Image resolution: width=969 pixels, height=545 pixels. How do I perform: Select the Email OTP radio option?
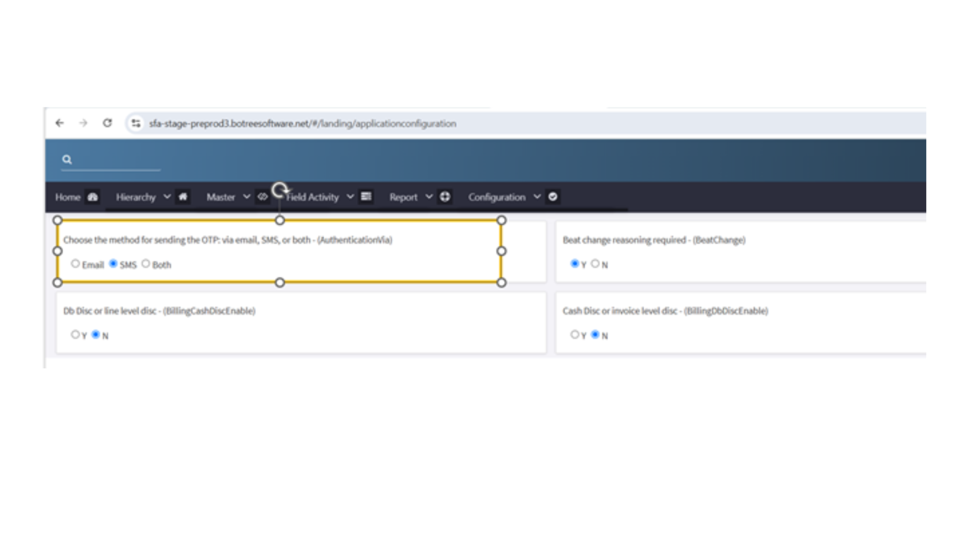(x=75, y=264)
